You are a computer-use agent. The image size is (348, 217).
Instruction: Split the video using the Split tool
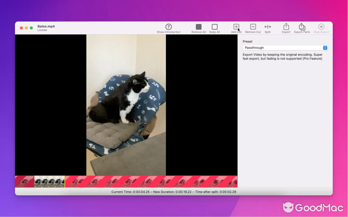pyautogui.click(x=268, y=27)
